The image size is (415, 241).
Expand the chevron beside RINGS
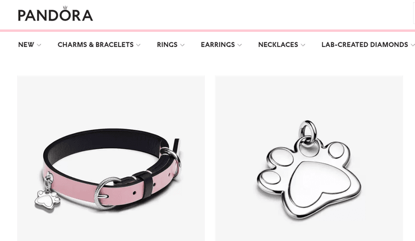[x=182, y=45]
